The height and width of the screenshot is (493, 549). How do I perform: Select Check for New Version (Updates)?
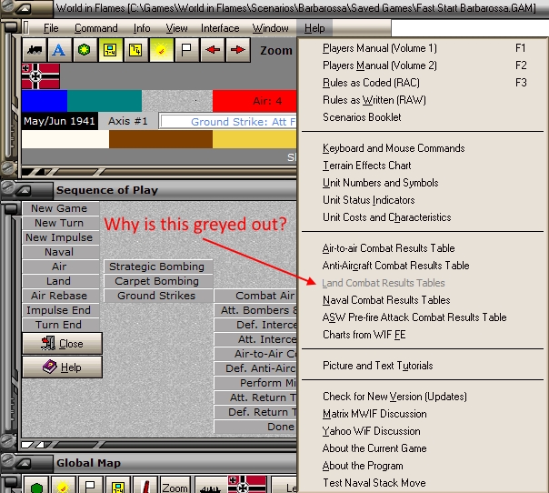click(x=423, y=397)
